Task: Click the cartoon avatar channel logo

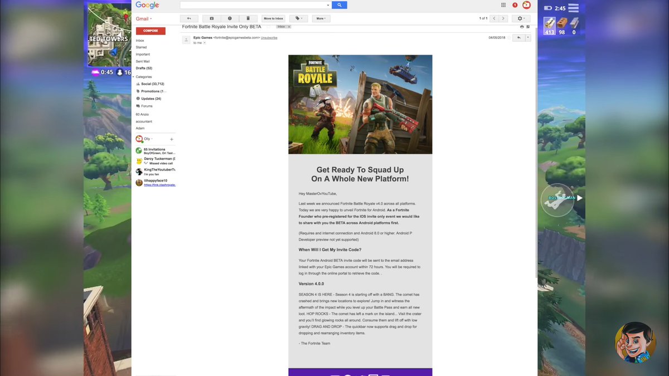Action: point(635,342)
